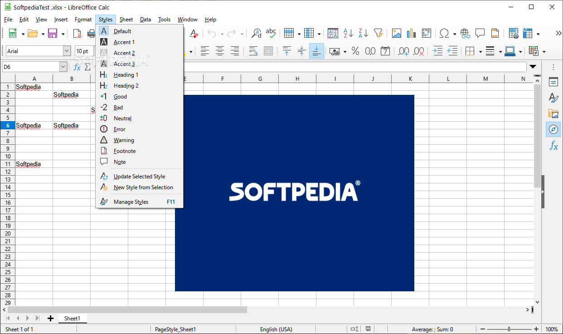563x334 pixels.
Task: Select Update Selected Style entry
Action: click(140, 177)
